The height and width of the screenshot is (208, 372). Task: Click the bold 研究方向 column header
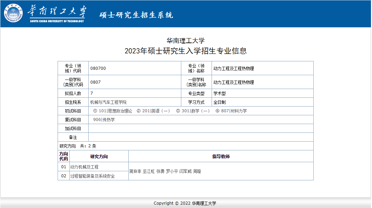coord(99,156)
